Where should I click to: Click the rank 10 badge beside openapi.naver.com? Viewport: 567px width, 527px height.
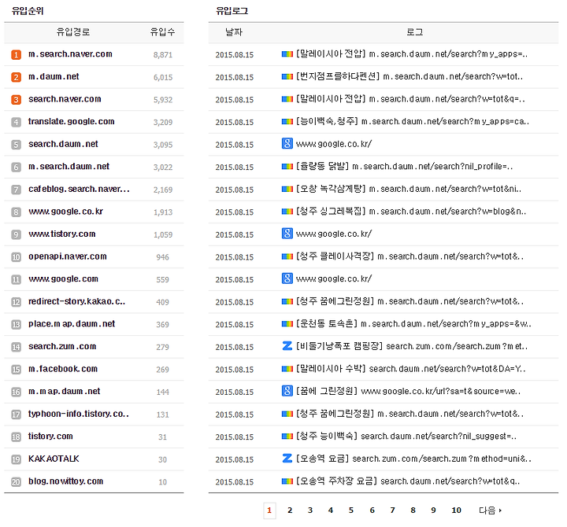(x=16, y=257)
